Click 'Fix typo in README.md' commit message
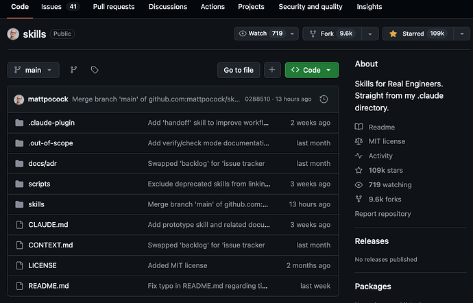 pos(208,286)
